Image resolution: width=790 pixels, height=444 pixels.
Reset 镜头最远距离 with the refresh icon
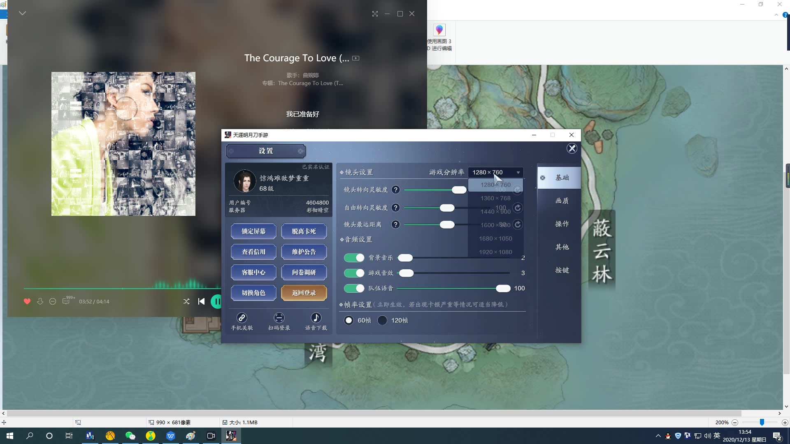pyautogui.click(x=518, y=224)
